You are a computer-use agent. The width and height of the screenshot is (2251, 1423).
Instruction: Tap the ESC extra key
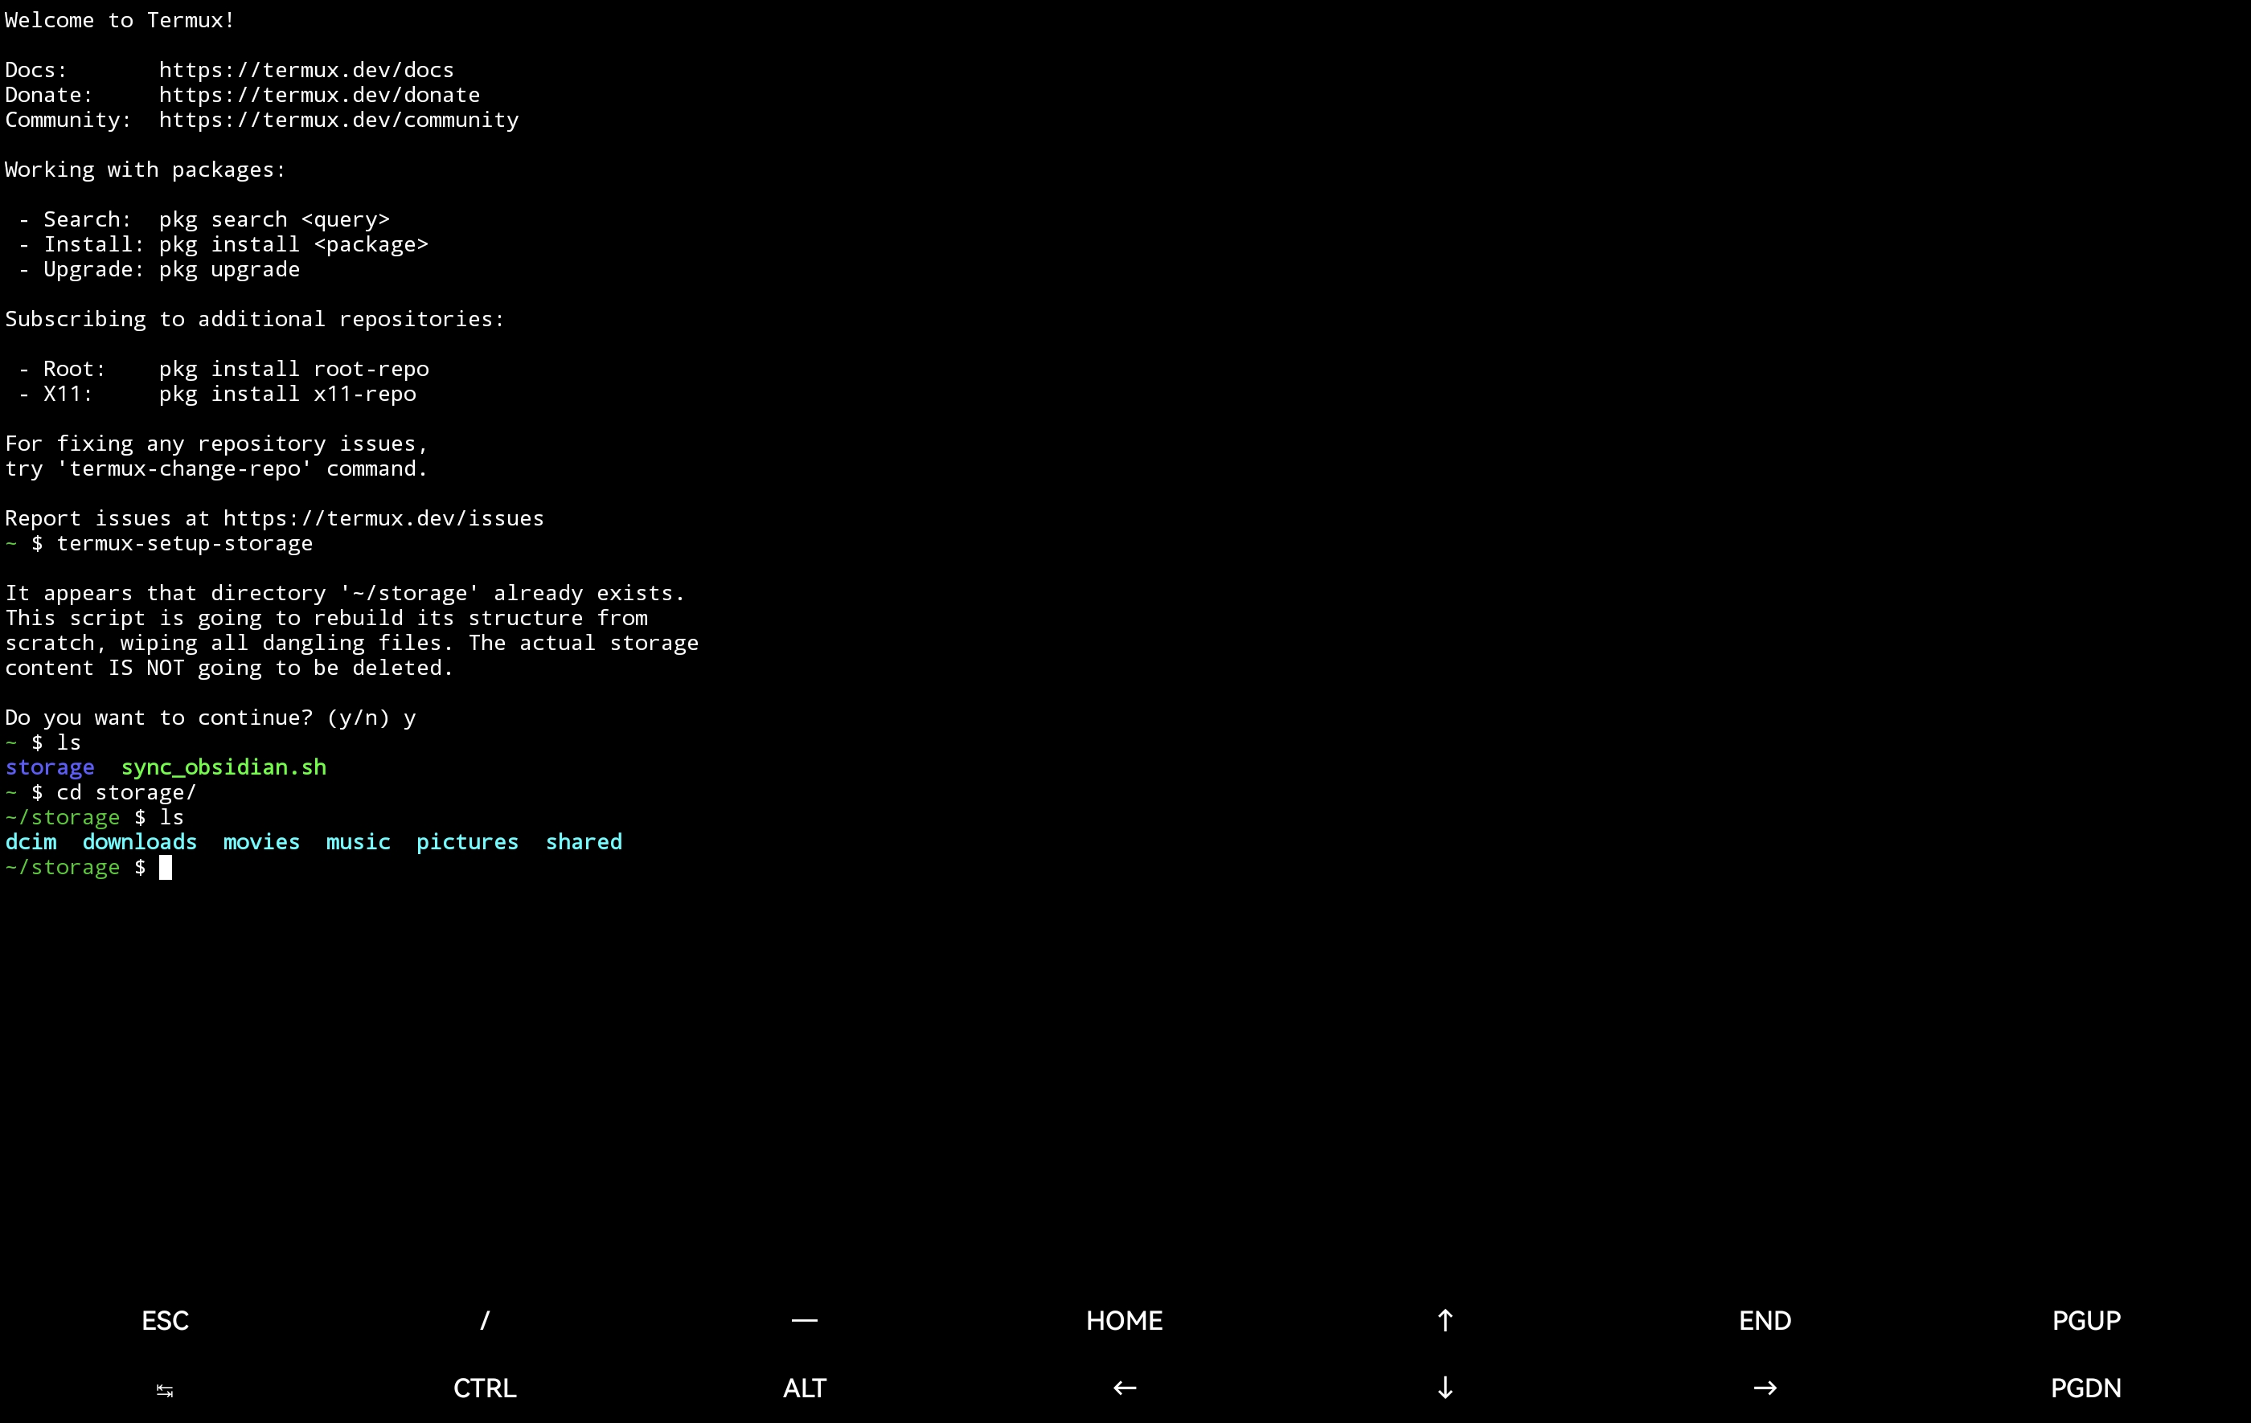point(166,1320)
